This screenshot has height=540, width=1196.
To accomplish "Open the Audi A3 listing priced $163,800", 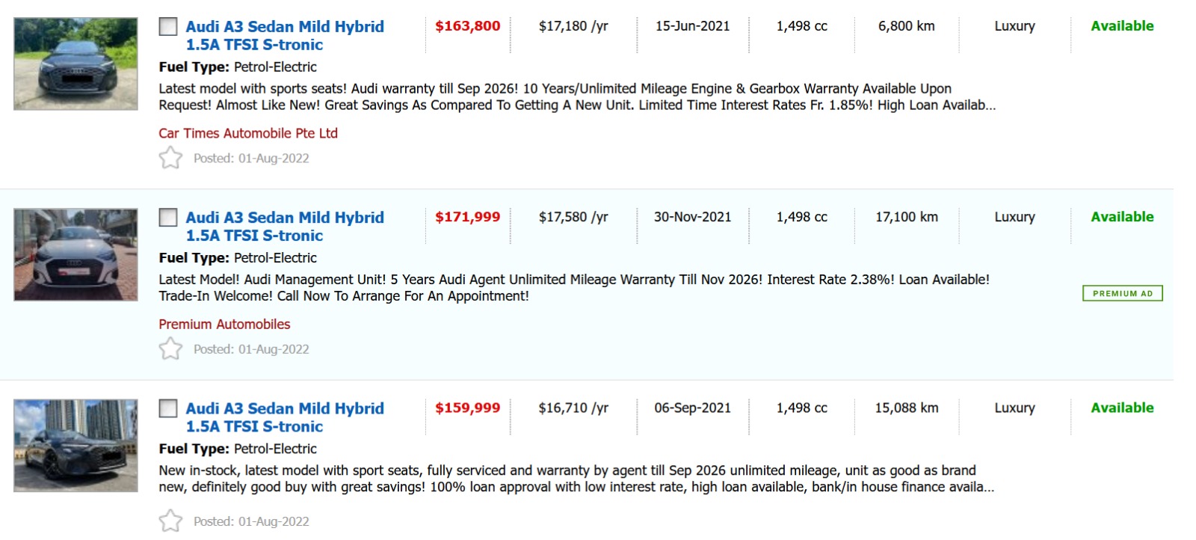I will 284,35.
